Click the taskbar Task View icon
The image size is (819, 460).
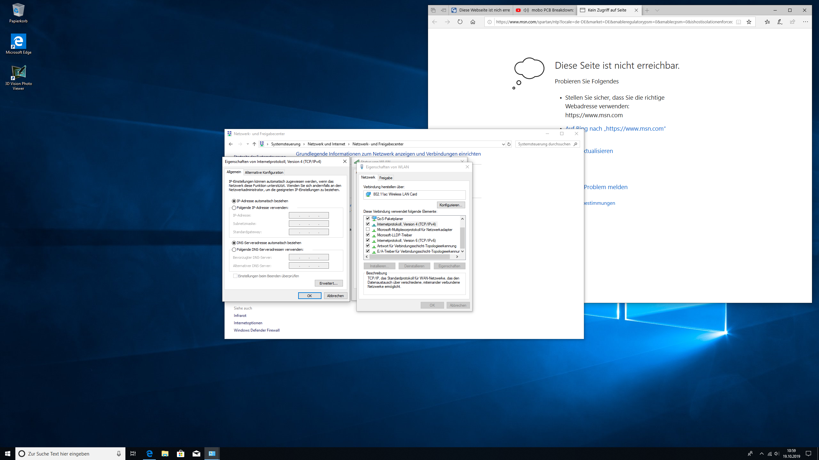point(133,453)
